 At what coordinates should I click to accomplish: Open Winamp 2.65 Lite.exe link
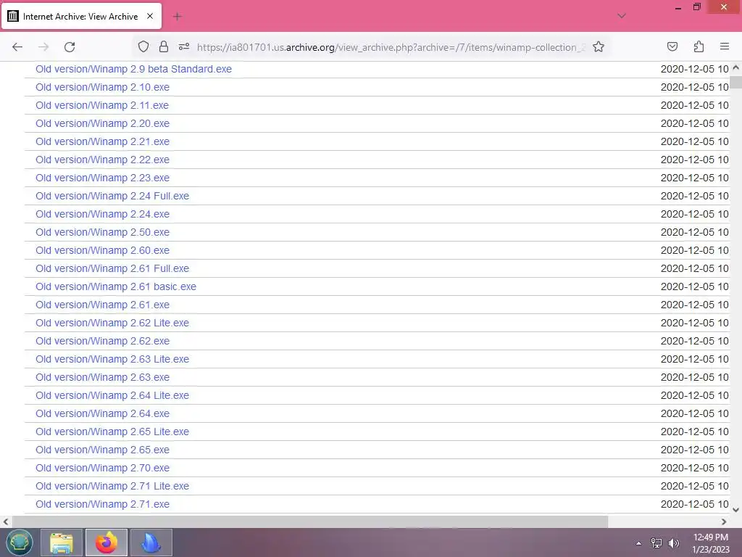click(112, 432)
